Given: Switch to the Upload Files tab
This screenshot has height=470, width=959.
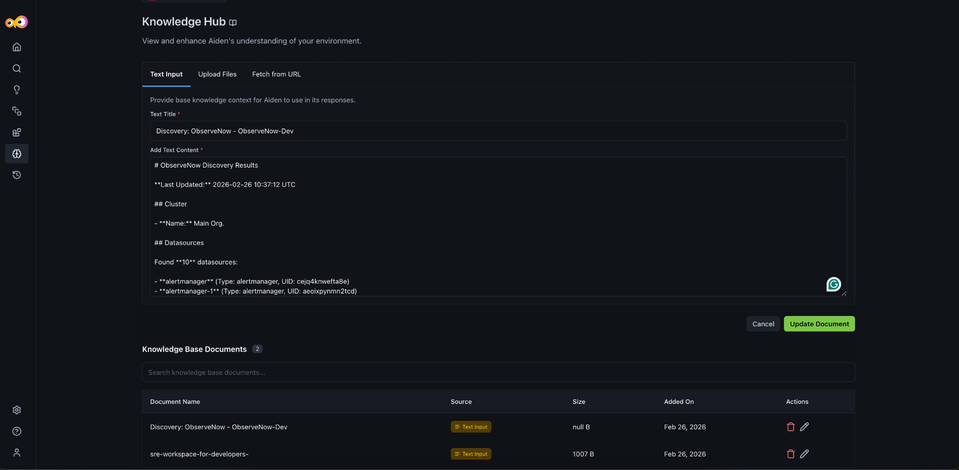Looking at the screenshot, I should pos(217,74).
